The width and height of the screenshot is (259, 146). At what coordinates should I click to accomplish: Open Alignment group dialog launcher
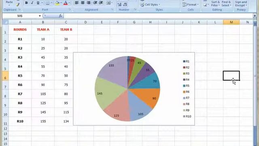click(x=113, y=10)
